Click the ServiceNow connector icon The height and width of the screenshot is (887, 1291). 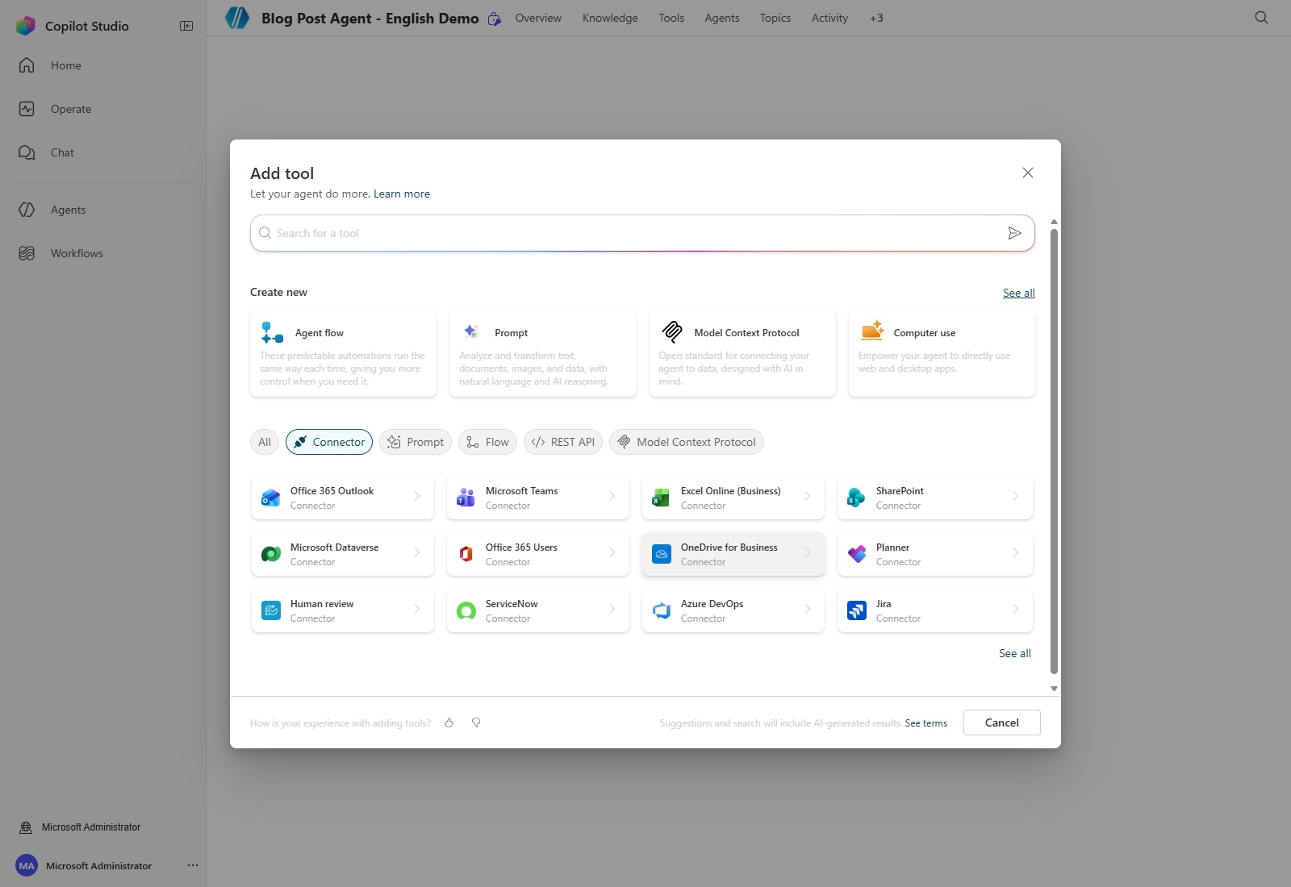coord(466,610)
